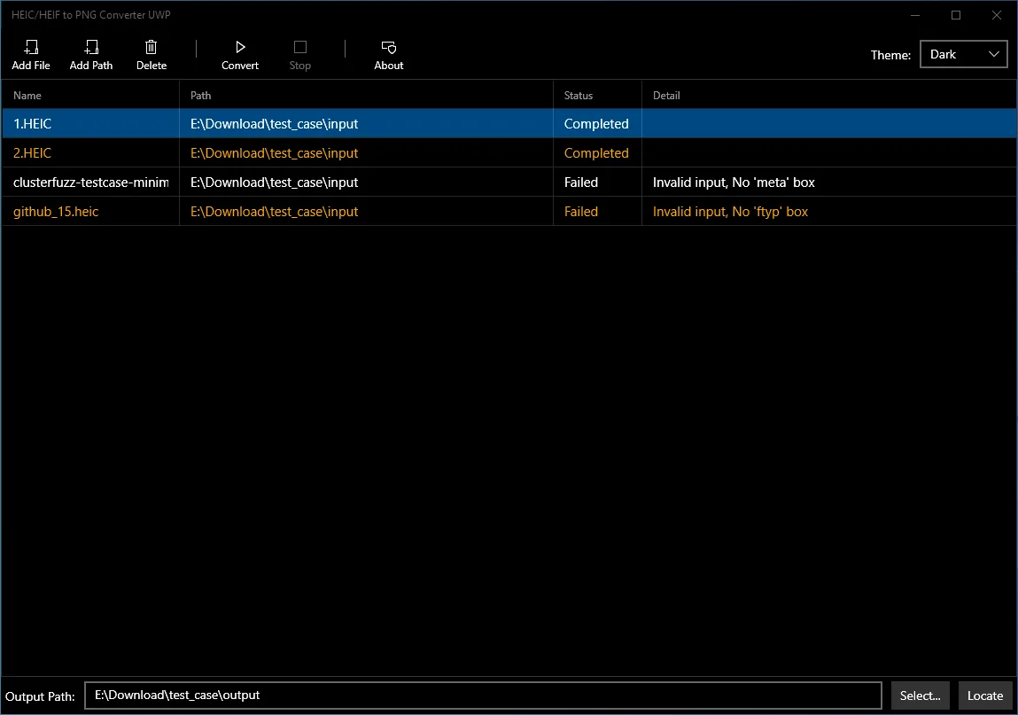Open the Theme dropdown showing Dark
This screenshot has width=1018, height=715.
pos(963,55)
